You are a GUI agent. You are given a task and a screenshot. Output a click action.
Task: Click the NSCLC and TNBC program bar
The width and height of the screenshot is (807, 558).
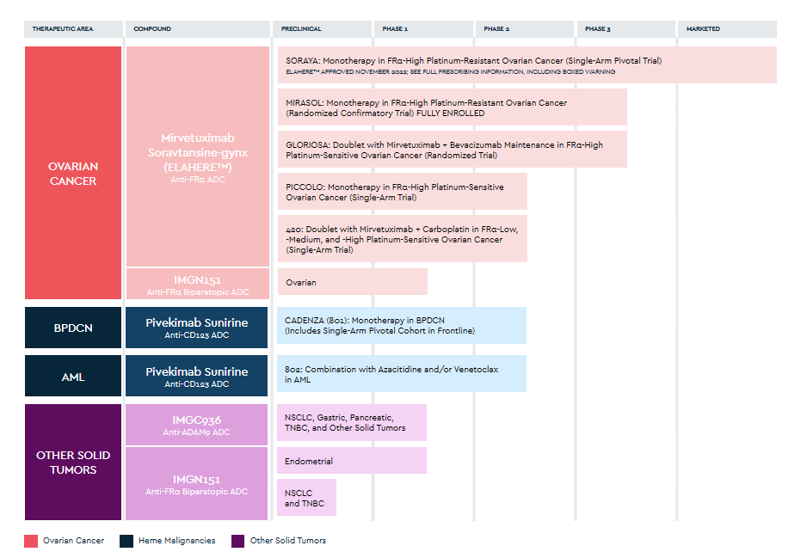click(x=306, y=497)
